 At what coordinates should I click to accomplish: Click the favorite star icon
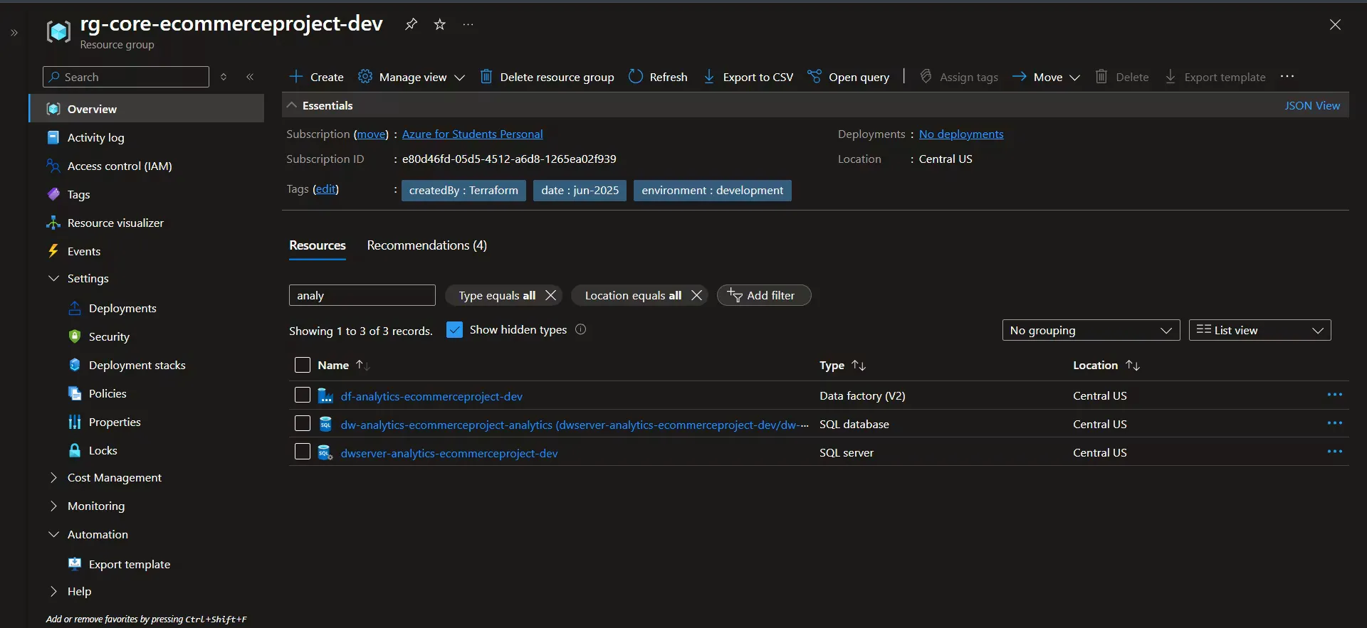point(440,24)
